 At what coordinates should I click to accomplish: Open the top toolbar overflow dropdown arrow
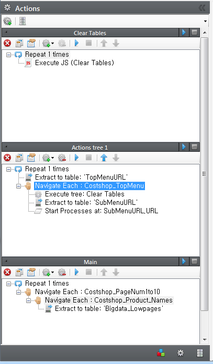[x=205, y=22]
